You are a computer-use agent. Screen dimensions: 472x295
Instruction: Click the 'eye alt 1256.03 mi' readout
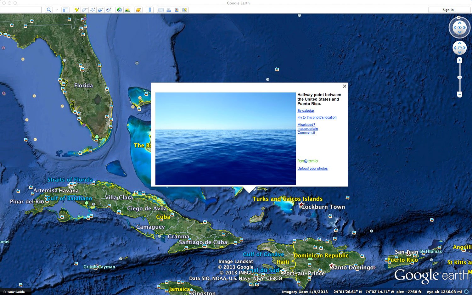444,292
